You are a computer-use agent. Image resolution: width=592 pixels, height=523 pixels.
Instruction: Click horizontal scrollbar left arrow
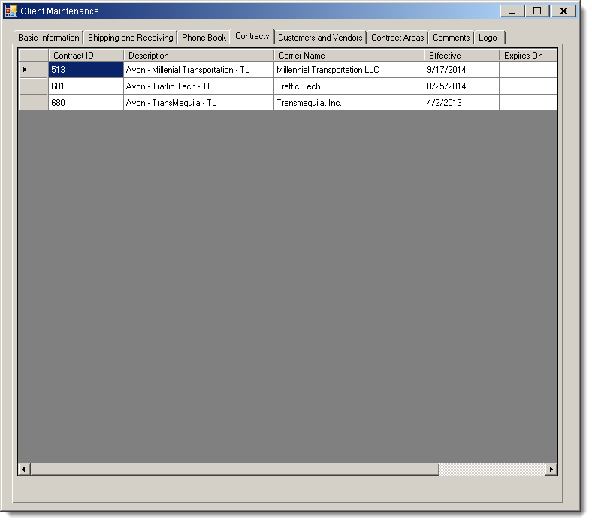click(x=24, y=469)
